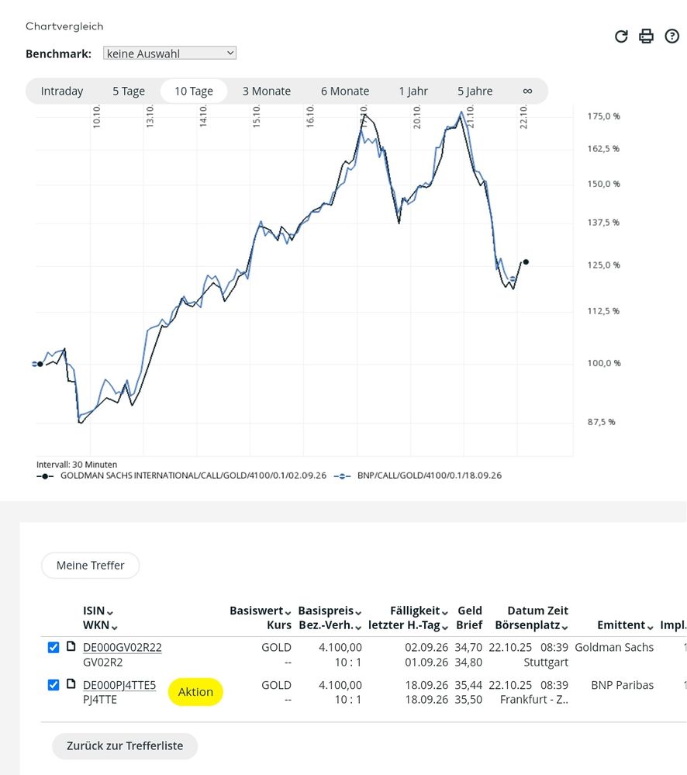Click WKN text PJ4TTE

point(100,700)
